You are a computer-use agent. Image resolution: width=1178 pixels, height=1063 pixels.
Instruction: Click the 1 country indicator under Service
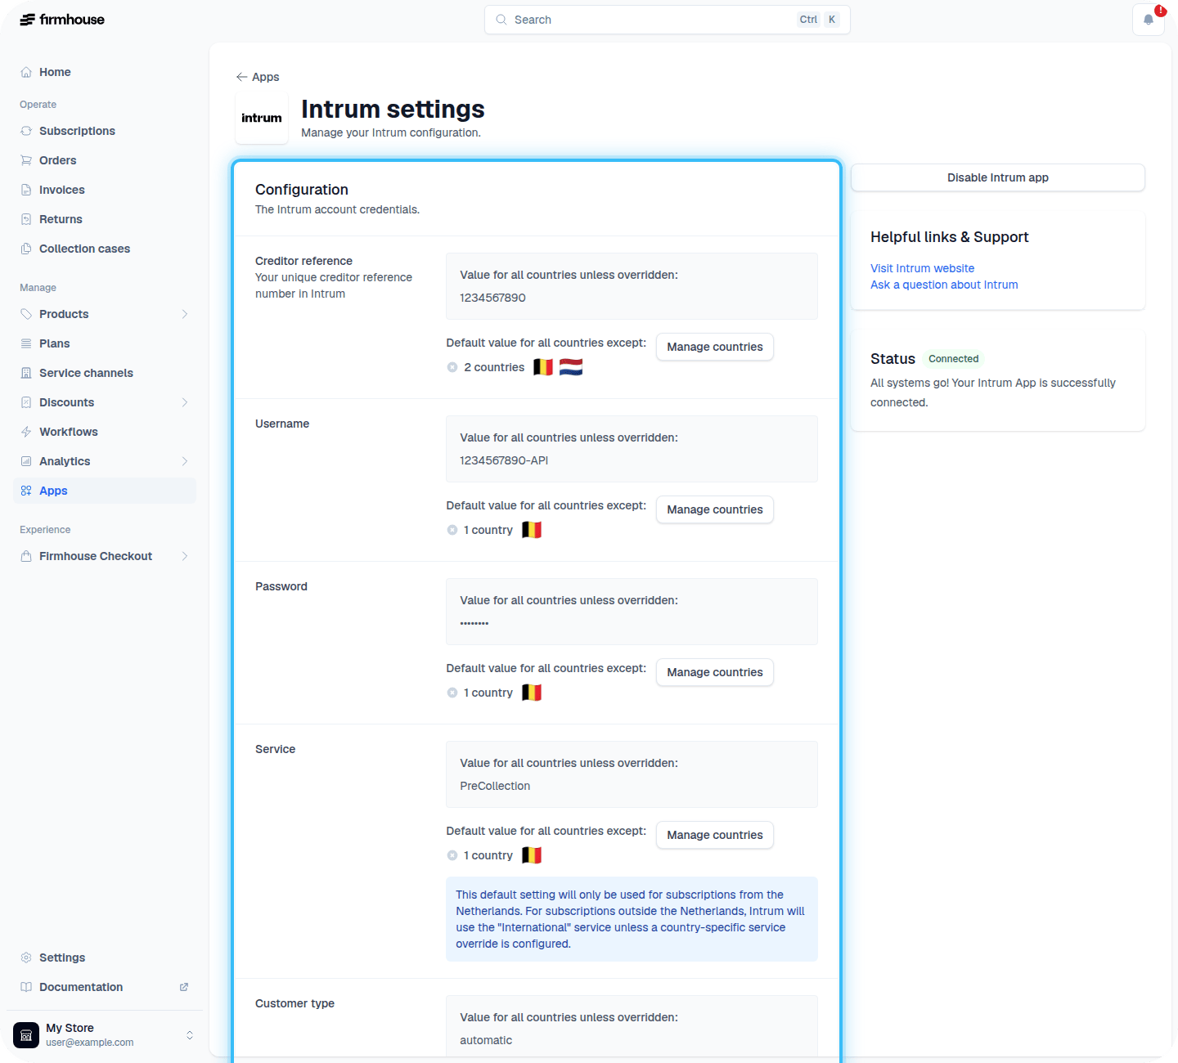[480, 855]
